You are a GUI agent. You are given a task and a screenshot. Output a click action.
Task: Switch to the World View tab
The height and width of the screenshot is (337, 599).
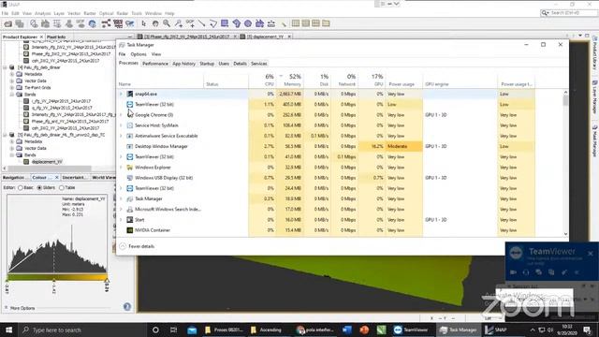click(103, 177)
